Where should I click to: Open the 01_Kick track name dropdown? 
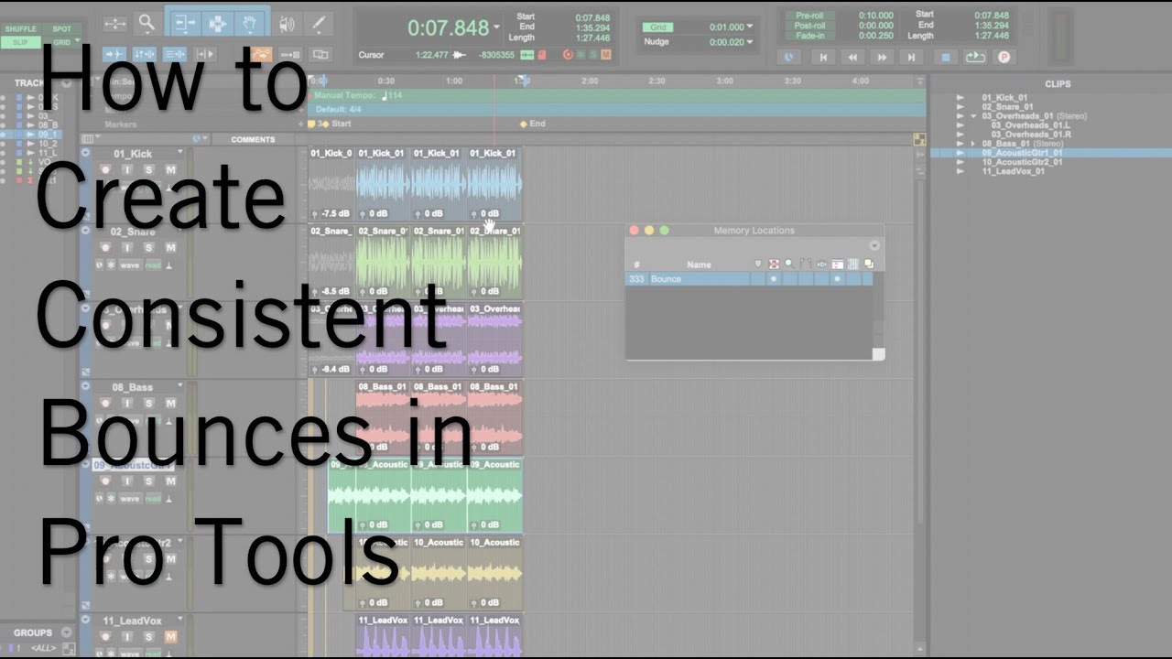point(180,153)
